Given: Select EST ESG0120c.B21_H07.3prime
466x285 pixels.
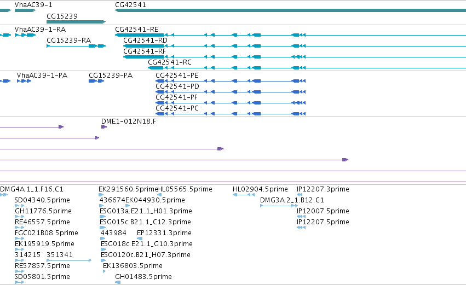Looking at the screenshot, I should click(146, 255).
